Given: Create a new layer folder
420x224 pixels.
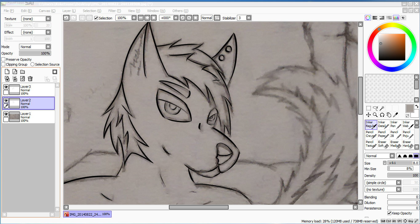Looking at the screenshot, I should click(x=22, y=72).
